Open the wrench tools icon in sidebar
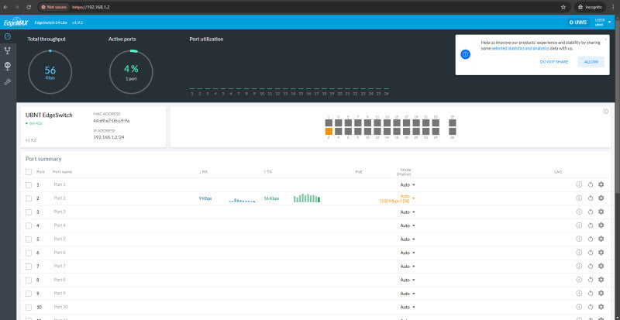This screenshot has height=320, width=620. tap(8, 82)
